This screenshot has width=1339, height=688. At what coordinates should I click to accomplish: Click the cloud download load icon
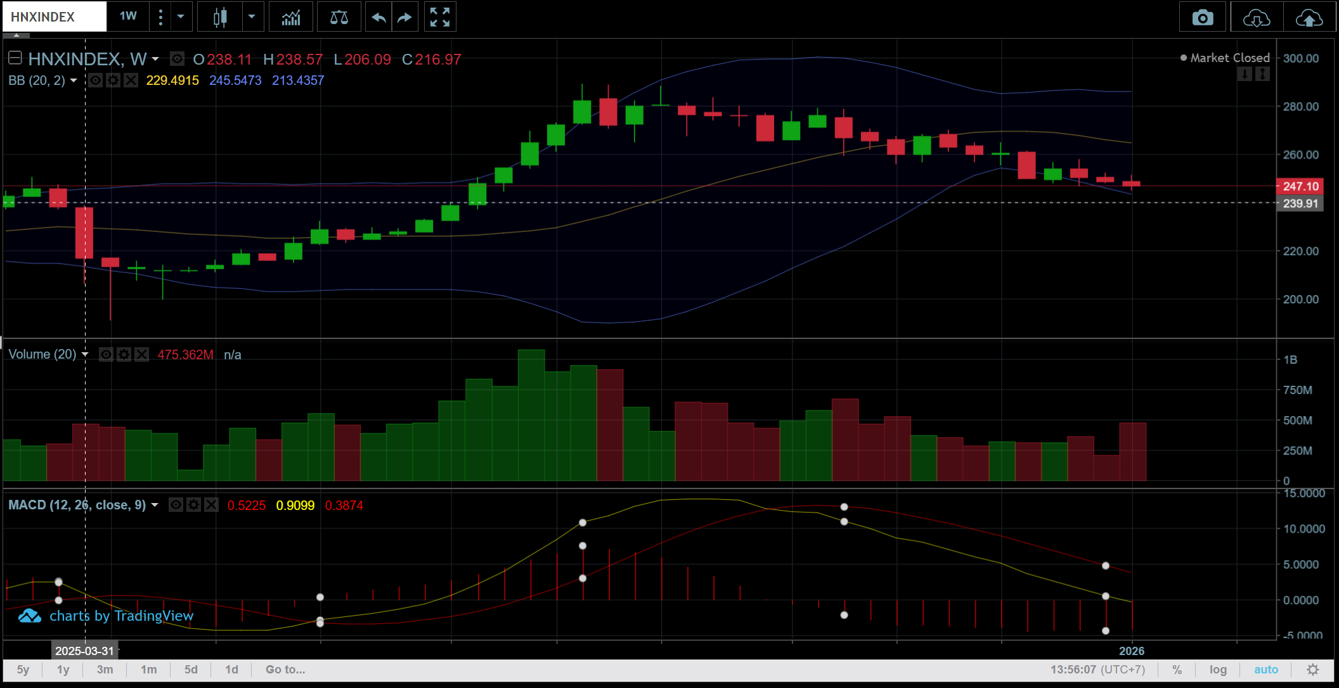pos(1256,18)
